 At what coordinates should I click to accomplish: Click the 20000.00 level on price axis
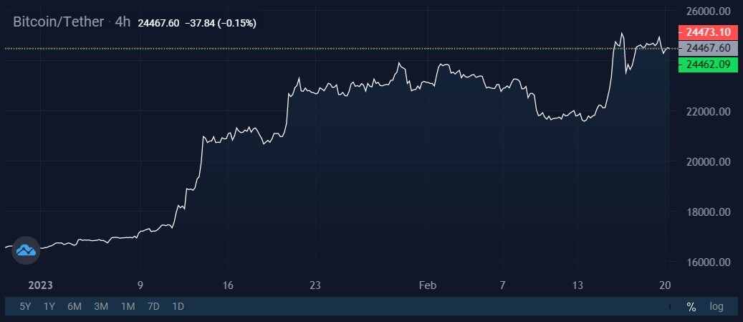[x=707, y=162]
